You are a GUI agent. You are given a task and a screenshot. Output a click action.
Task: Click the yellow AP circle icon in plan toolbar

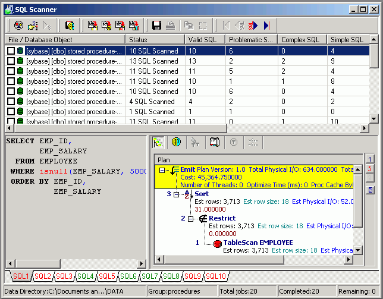[176, 143]
